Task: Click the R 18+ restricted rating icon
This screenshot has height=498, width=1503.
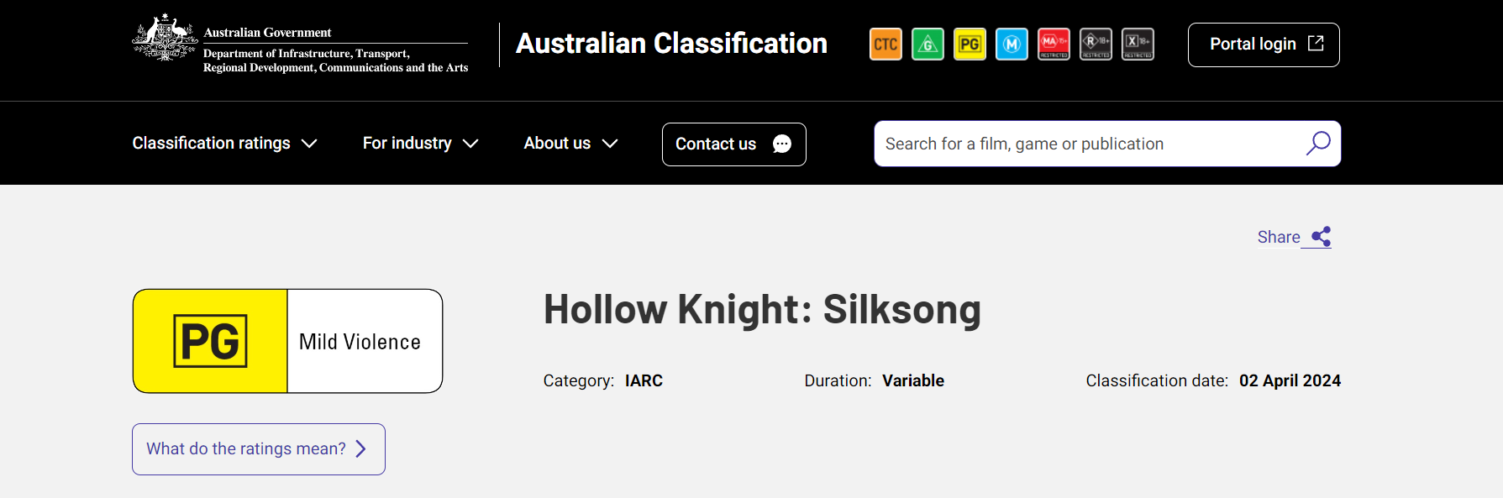Action: pos(1096,45)
